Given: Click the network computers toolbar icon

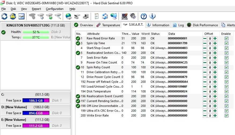Looking at the screenshot, I should tap(113, 16).
